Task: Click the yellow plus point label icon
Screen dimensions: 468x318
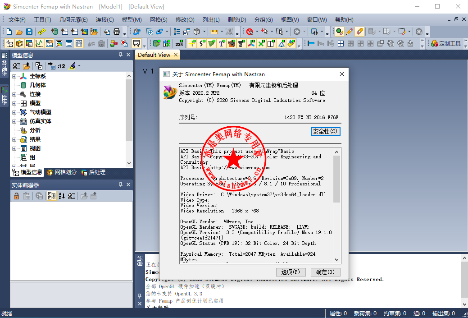Action: pos(192,44)
